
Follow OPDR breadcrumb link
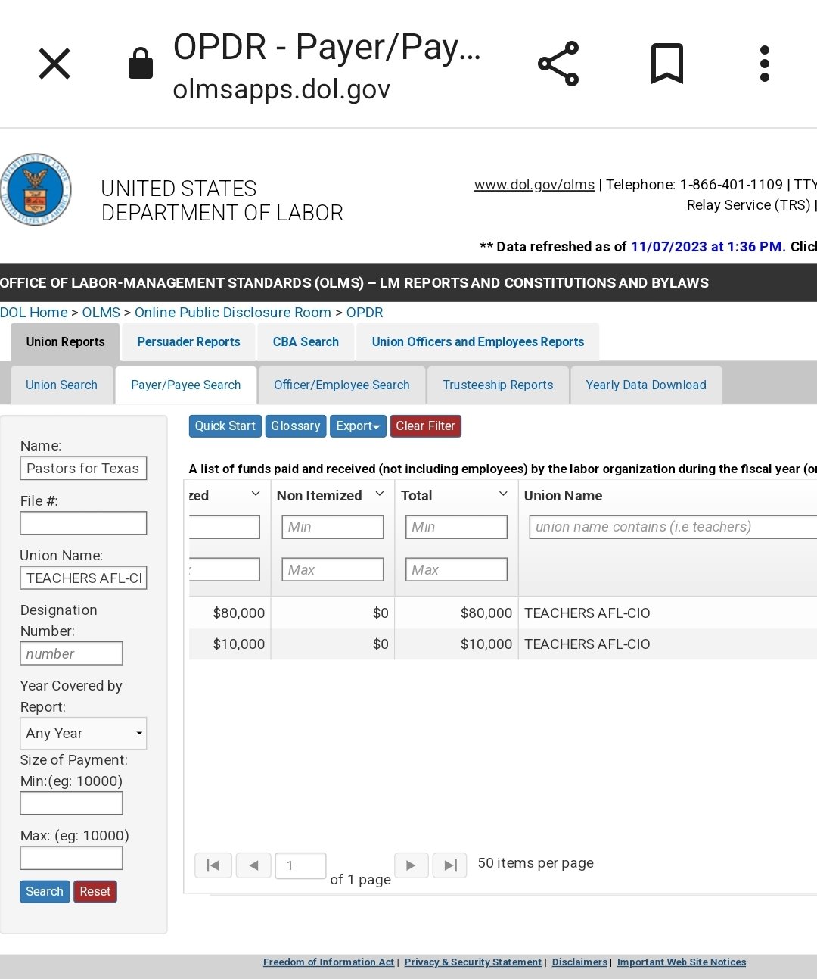click(365, 313)
